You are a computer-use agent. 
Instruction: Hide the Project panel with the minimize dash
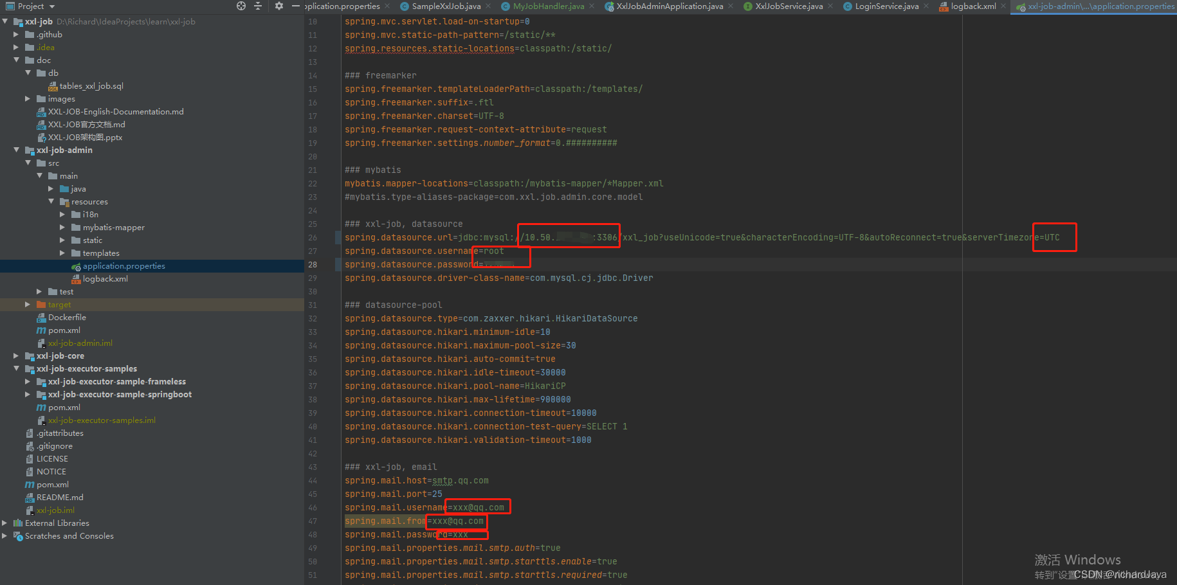[x=296, y=6]
